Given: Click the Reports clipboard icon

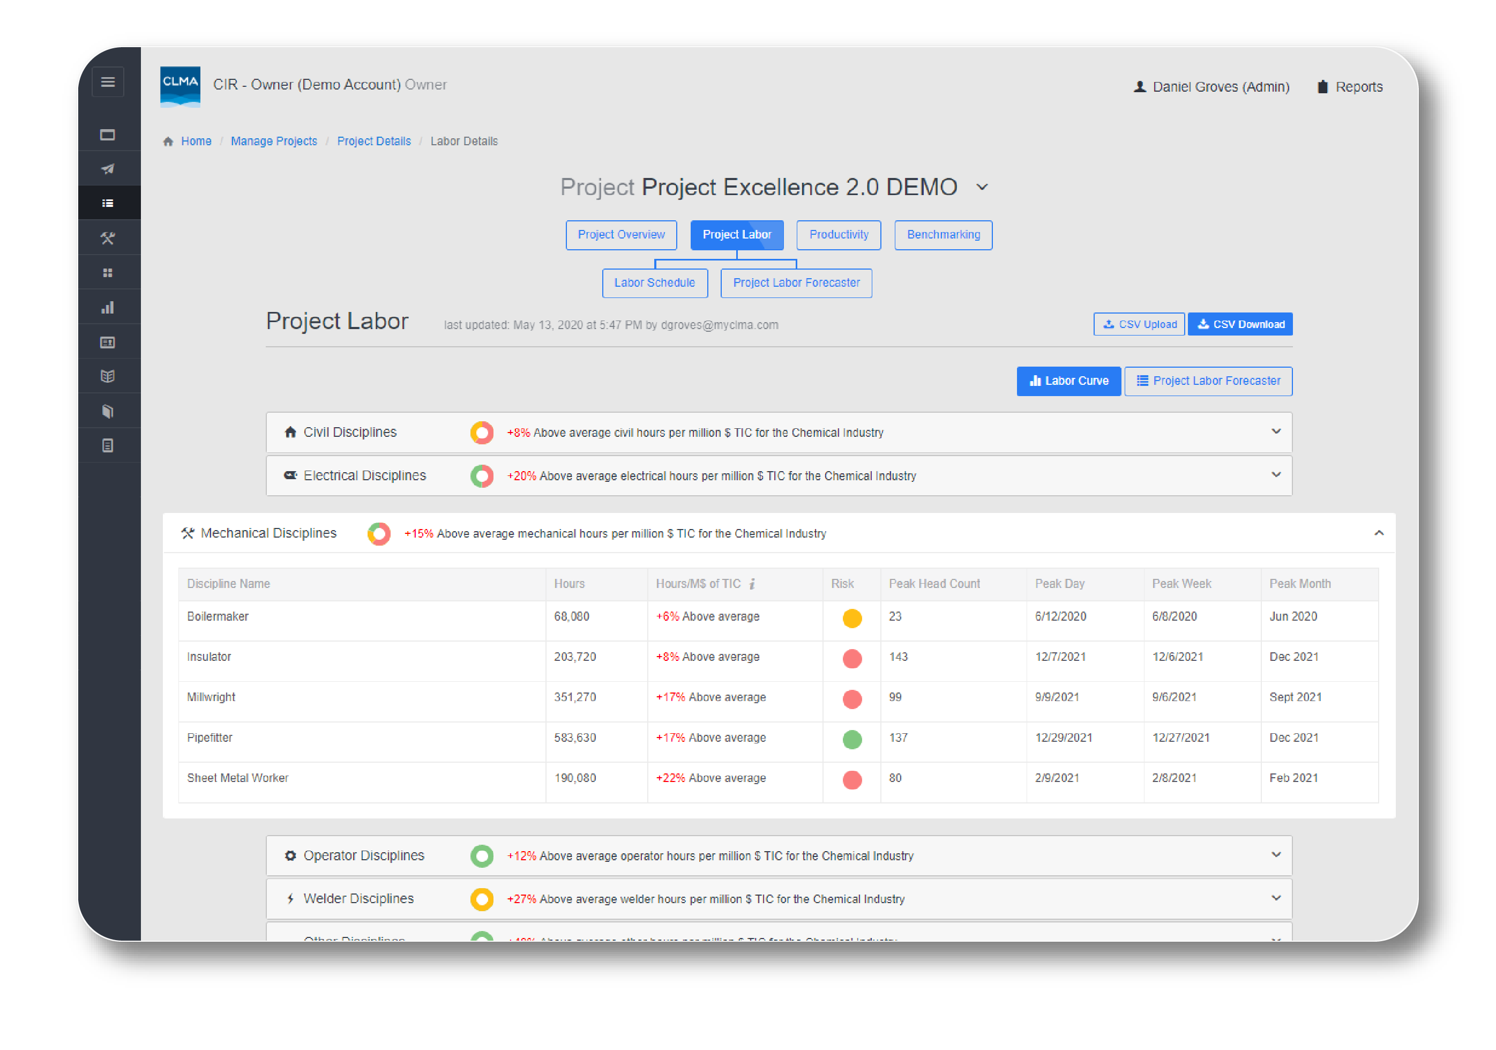Looking at the screenshot, I should click(x=1322, y=87).
